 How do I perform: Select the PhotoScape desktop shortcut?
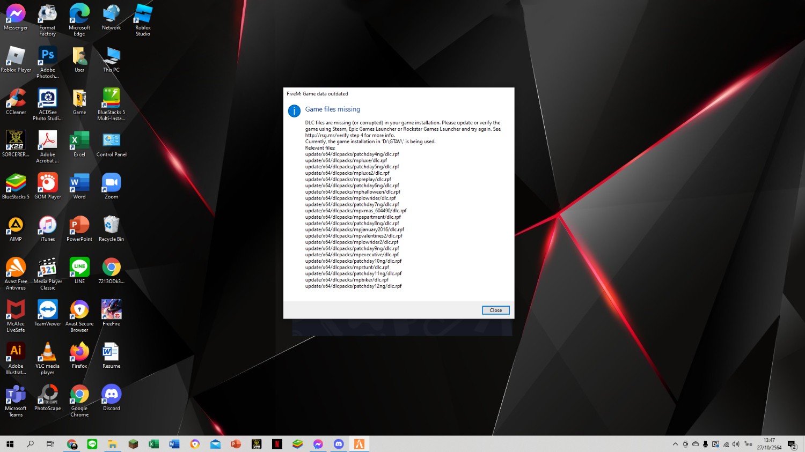click(x=47, y=399)
